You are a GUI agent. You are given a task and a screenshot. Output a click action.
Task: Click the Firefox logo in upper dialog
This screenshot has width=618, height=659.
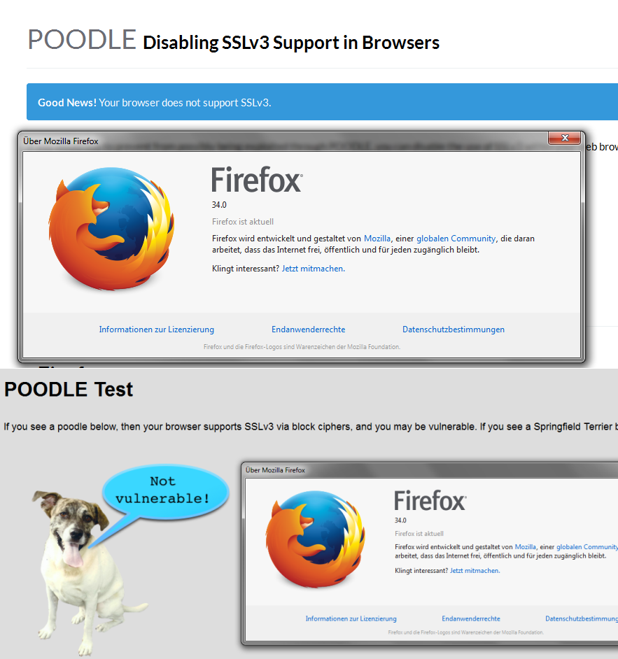(x=111, y=229)
